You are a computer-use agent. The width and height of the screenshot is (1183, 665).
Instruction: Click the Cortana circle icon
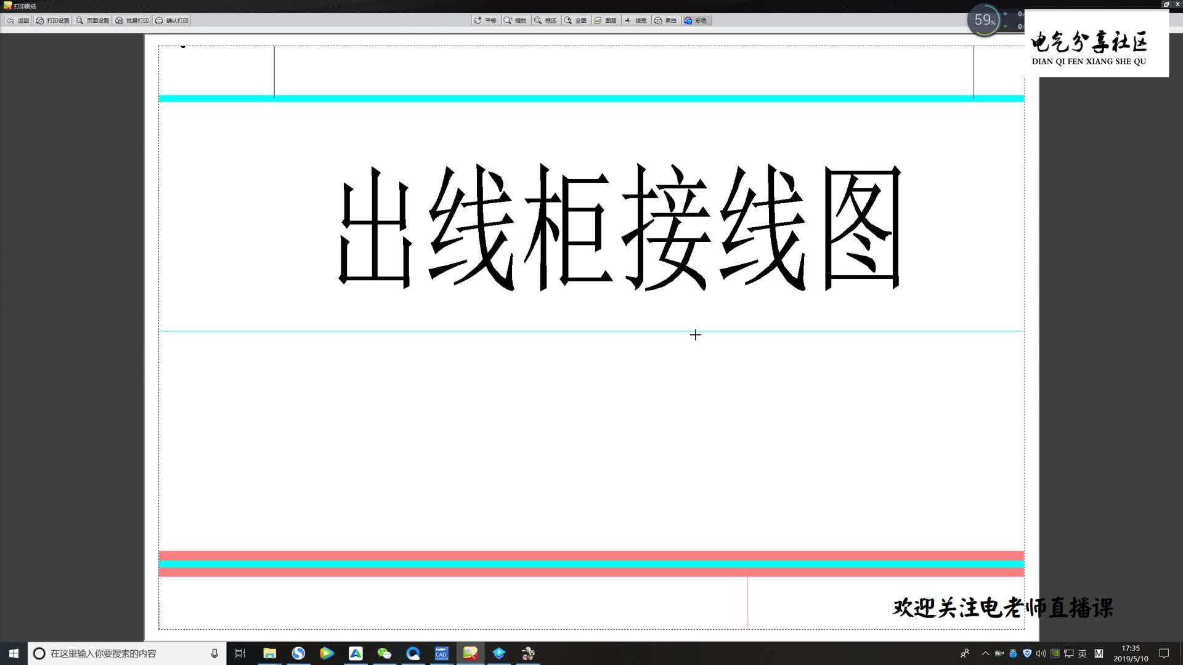39,653
